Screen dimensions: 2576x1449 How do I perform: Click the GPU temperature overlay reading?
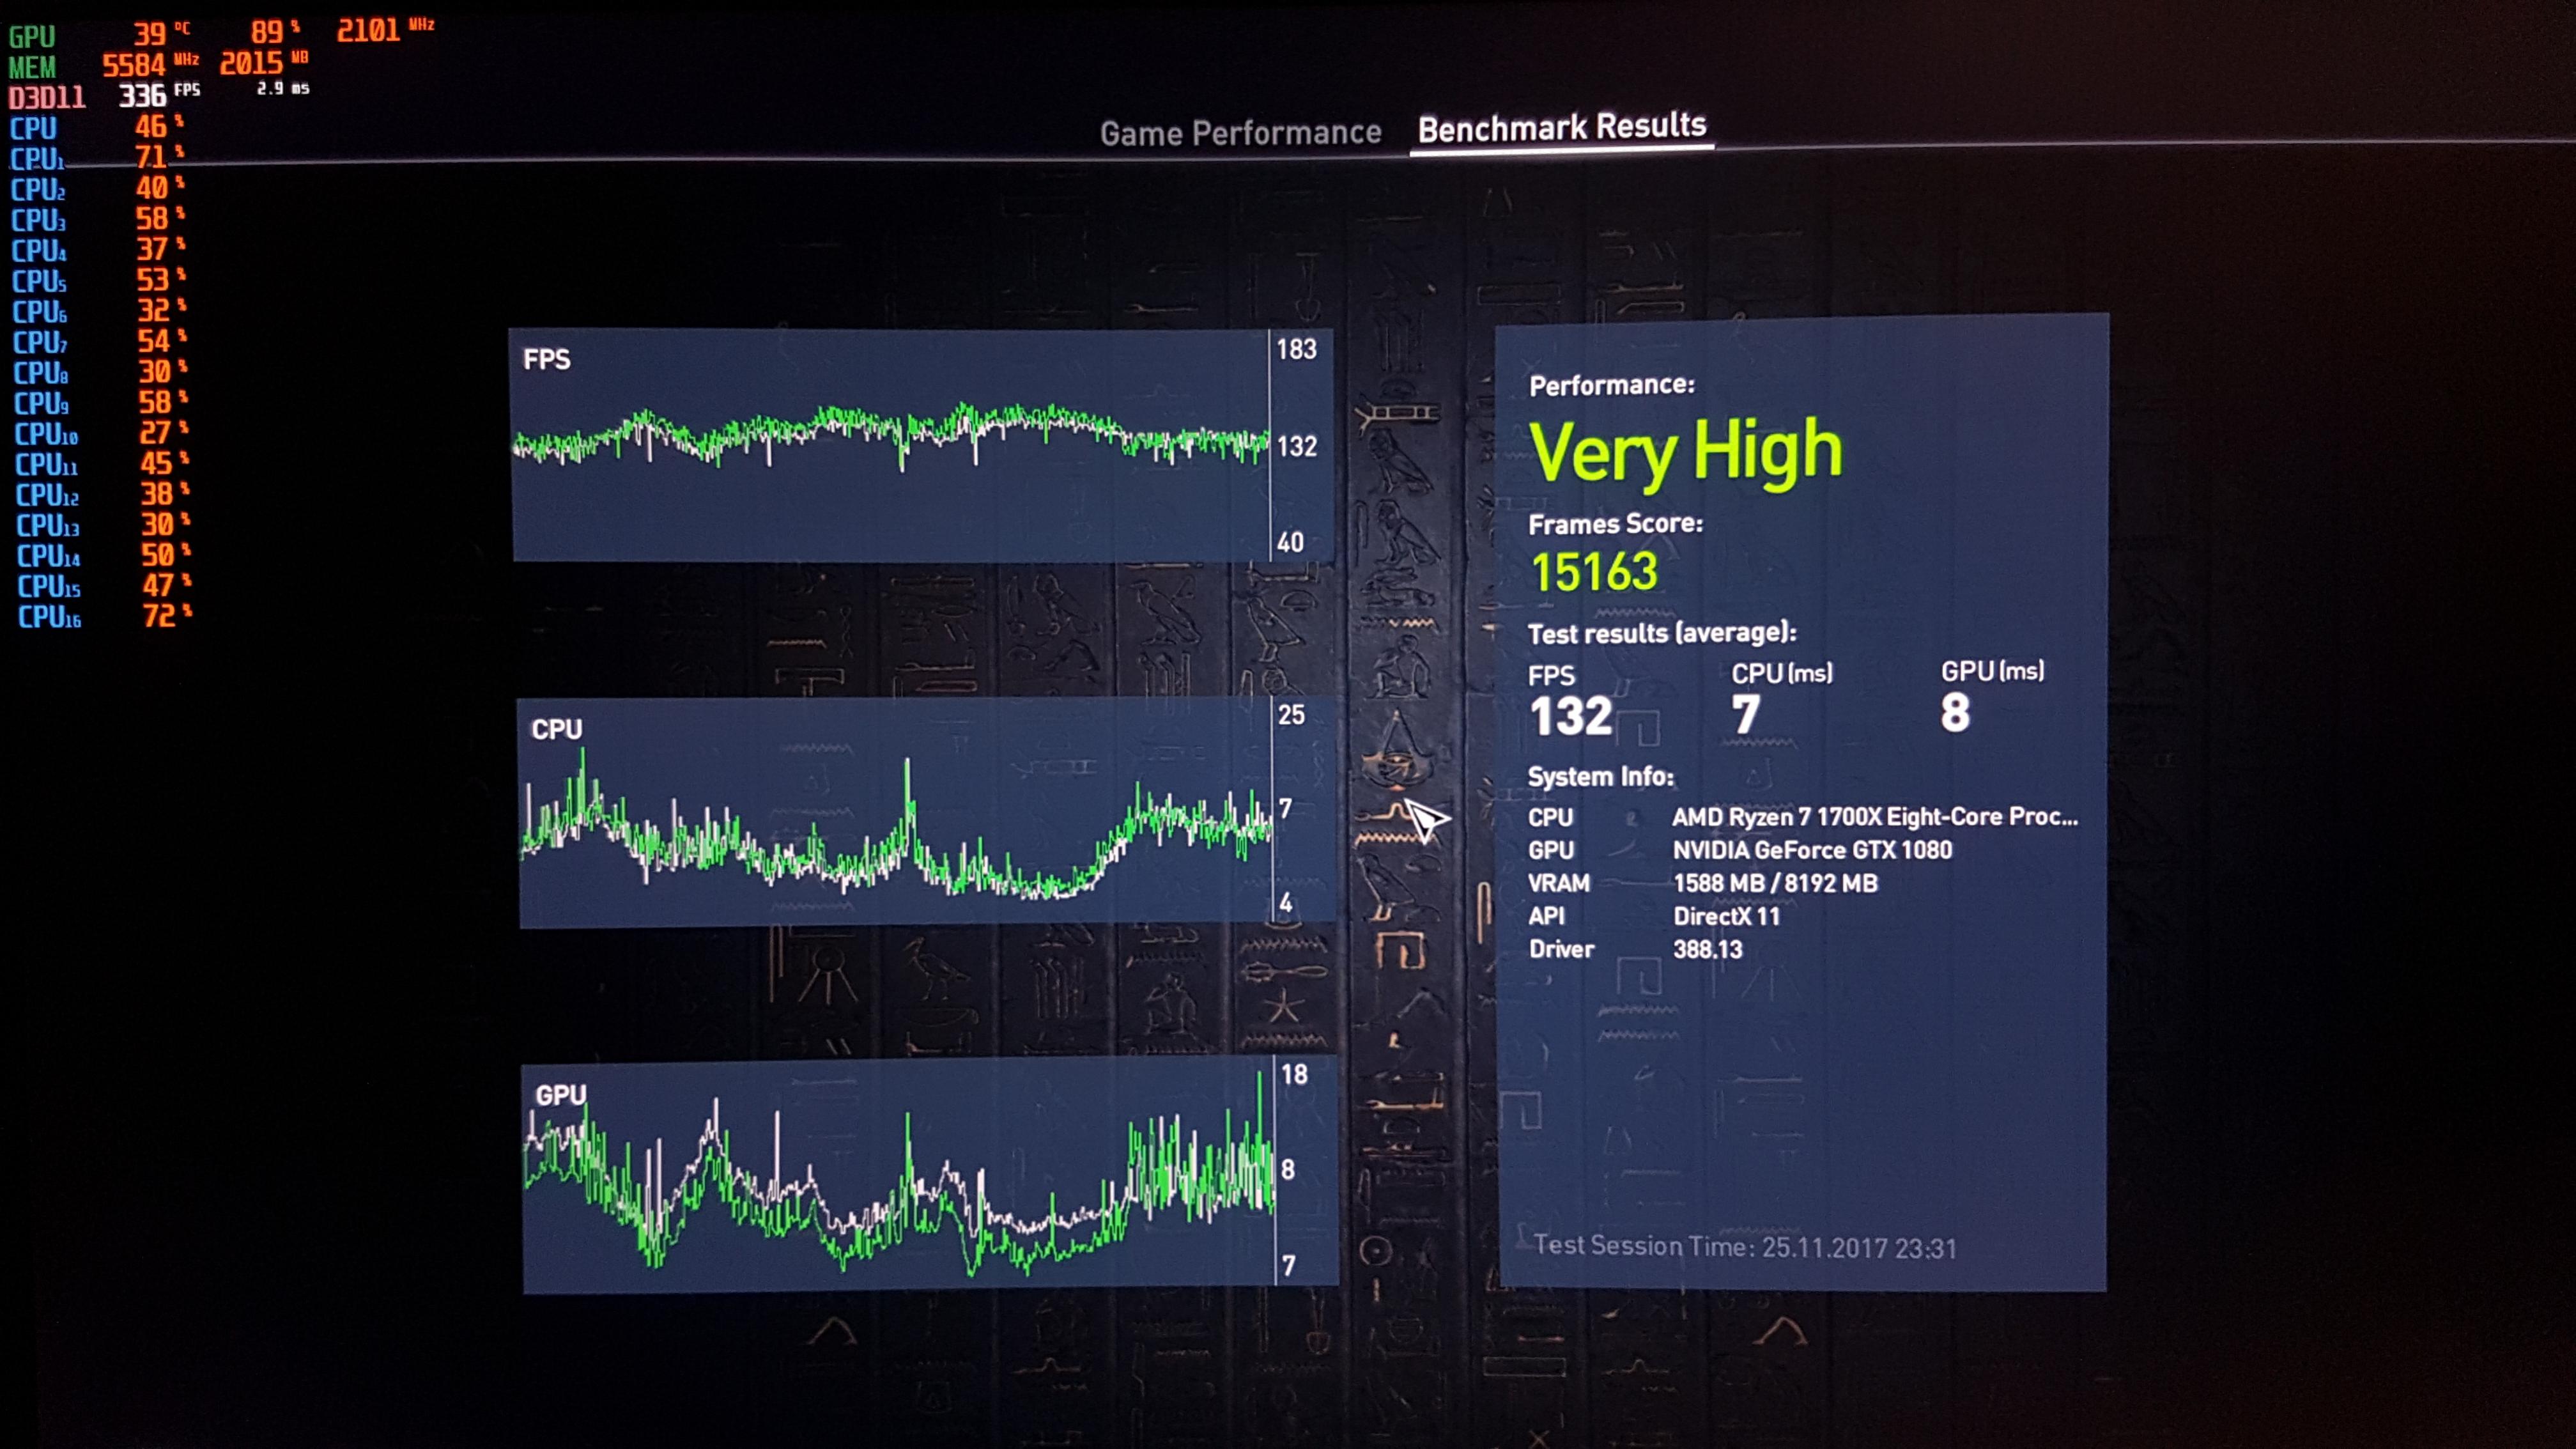coord(150,34)
